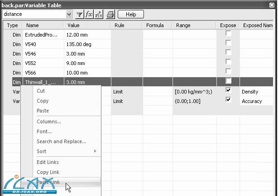Click Paste Link in the context menu
Image resolution: width=278 pixels, height=196 pixels.
[x=61, y=182]
